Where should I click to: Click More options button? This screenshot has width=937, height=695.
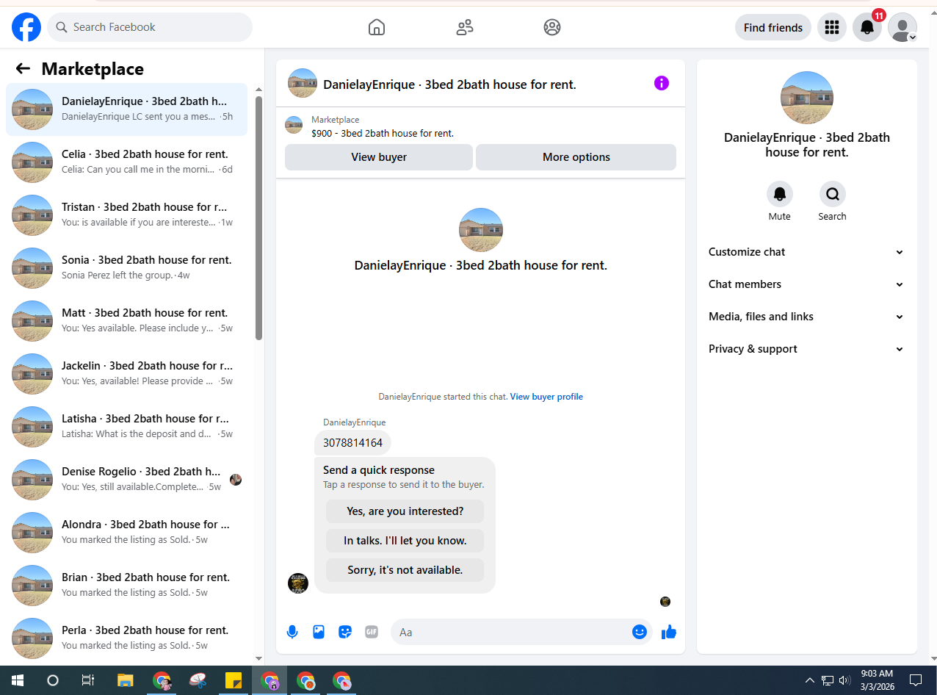point(576,157)
